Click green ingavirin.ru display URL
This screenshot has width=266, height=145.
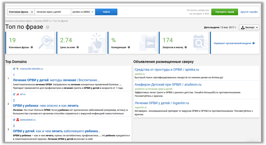click(x=141, y=107)
